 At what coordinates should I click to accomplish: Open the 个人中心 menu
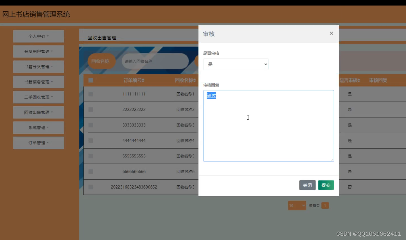(38, 36)
